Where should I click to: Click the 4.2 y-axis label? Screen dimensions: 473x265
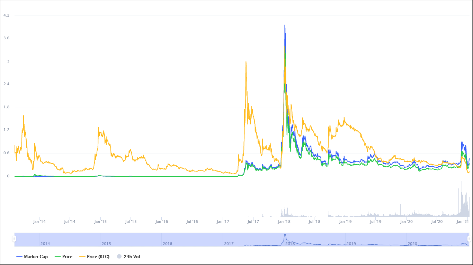[x=6, y=16]
